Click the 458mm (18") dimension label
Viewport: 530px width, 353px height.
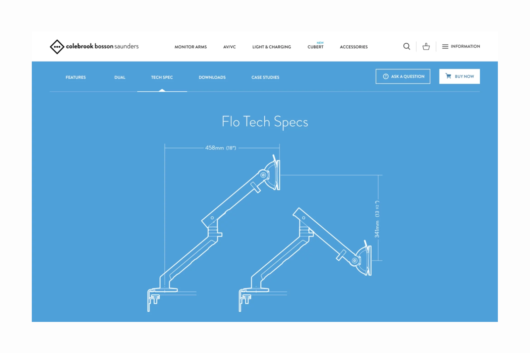(221, 148)
